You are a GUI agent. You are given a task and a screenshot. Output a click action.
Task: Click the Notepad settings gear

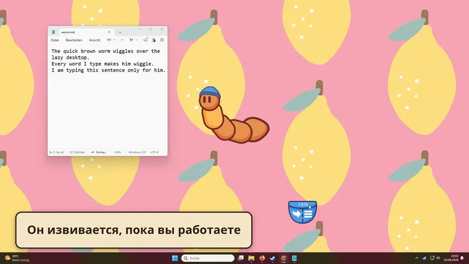162,40
